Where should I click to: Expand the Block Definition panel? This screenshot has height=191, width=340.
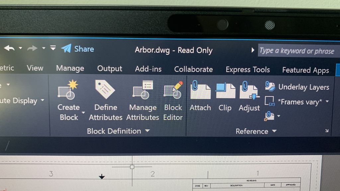point(147,131)
